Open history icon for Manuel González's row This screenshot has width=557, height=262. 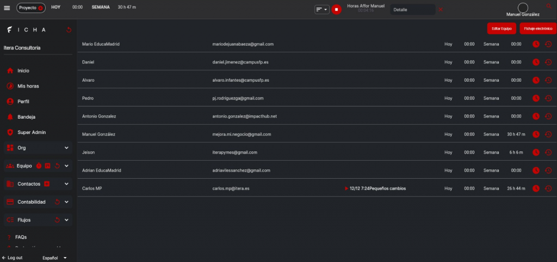pyautogui.click(x=548, y=135)
